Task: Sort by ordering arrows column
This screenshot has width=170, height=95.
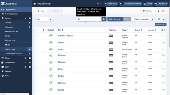Action: pos(44,30)
